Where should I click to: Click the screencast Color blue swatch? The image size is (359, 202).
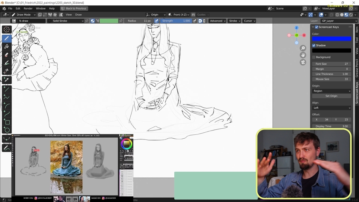pos(331,39)
